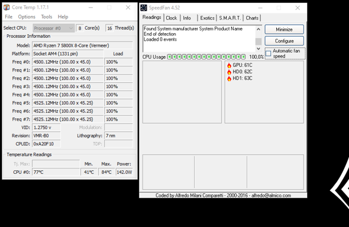349x227 pixels.
Task: Click the Minimize button in SpeedFan panel
Action: (x=285, y=30)
